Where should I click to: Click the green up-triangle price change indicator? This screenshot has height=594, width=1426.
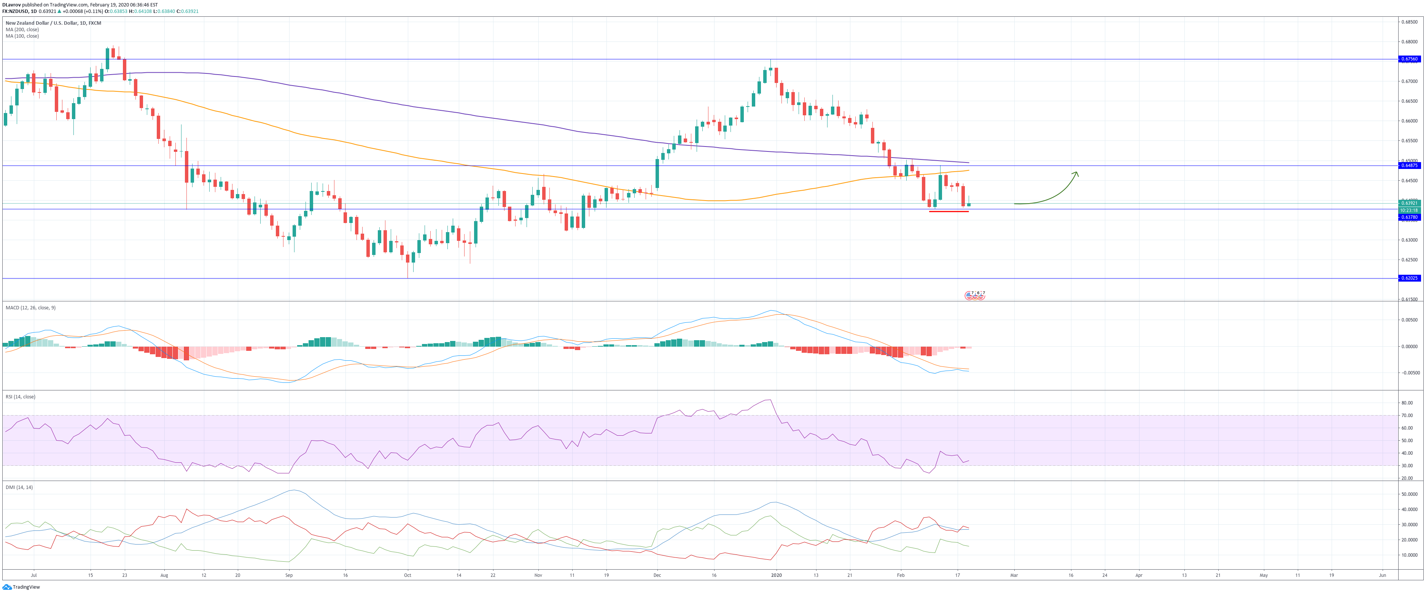59,11
